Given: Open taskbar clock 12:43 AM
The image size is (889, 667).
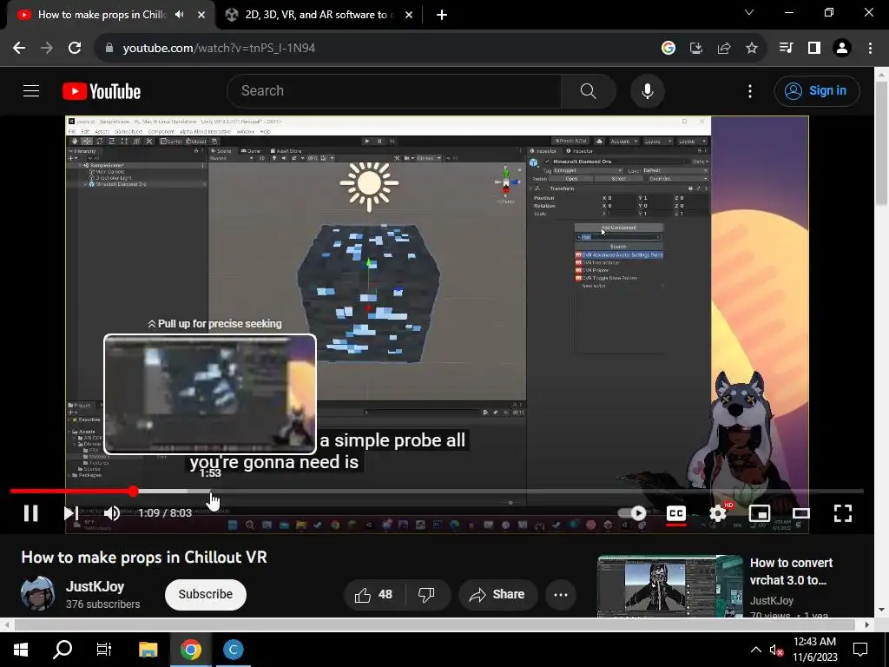Looking at the screenshot, I should 814,649.
